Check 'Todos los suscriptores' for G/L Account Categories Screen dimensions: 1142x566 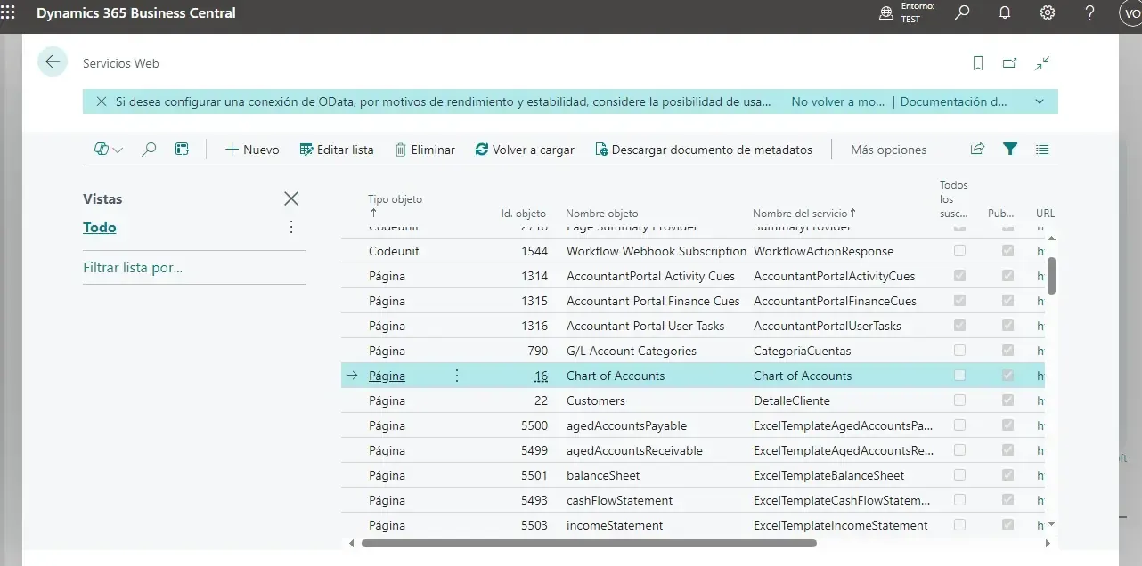(959, 351)
